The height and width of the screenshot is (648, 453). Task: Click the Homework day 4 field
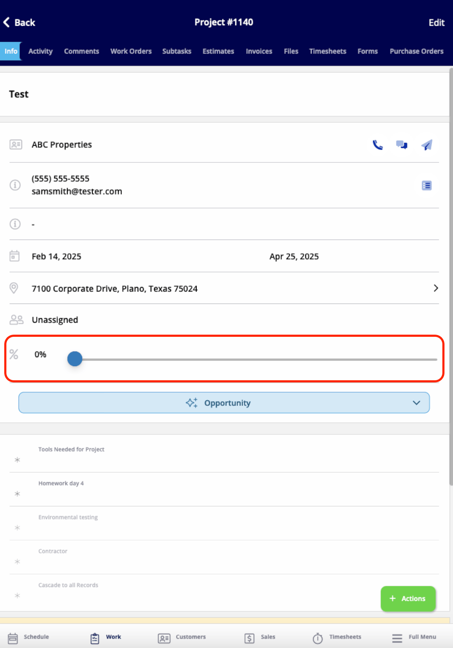coord(224,489)
